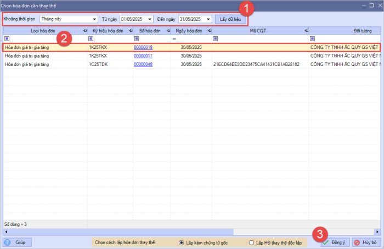
Task: Click the filter icon under Mã CQT column
Action: click(216, 39)
